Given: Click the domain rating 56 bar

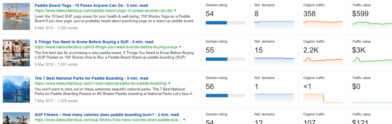Looking at the screenshot, I should click(225, 95).
